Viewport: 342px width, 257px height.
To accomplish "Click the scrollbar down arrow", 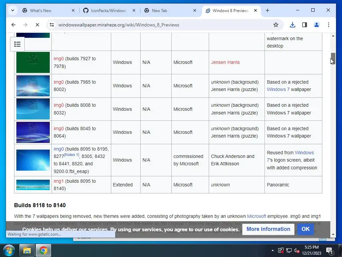I will pyautogui.click(x=333, y=235).
